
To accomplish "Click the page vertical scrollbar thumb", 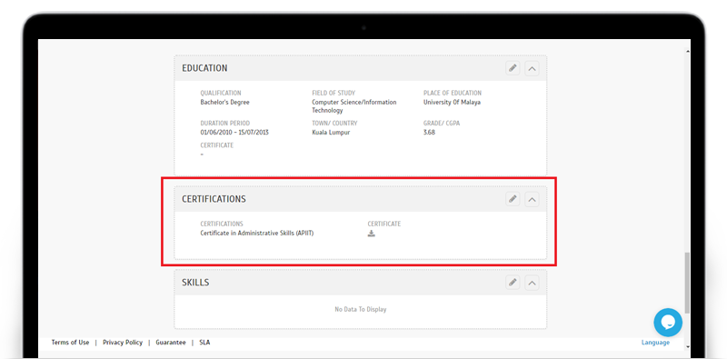I will pos(687,283).
